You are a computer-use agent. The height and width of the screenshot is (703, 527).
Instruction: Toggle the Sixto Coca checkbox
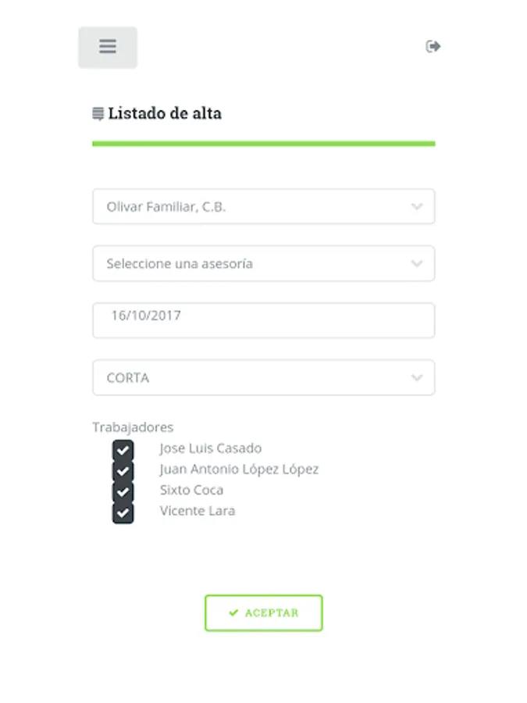point(123,492)
